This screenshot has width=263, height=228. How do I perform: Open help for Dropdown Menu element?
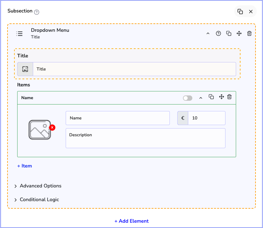[x=218, y=34]
